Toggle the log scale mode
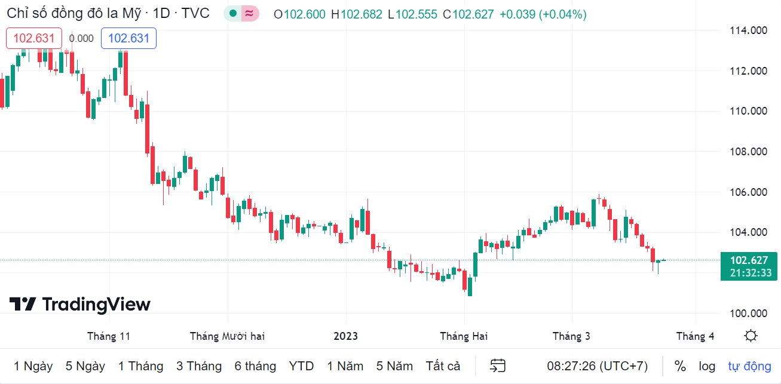 point(707,365)
